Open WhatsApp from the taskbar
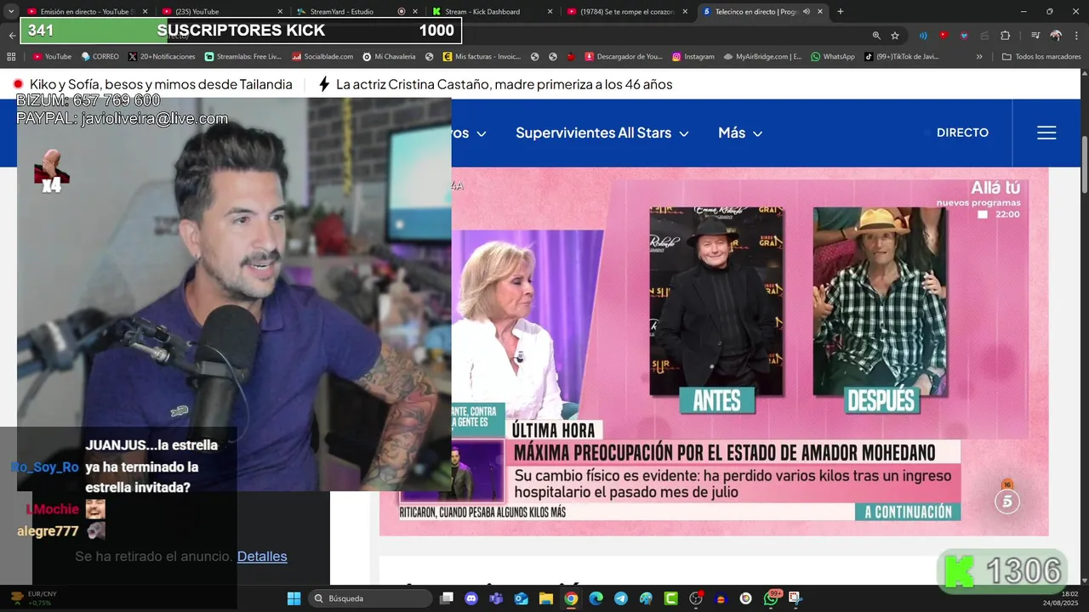Image resolution: width=1089 pixels, height=612 pixels. pyautogui.click(x=771, y=598)
